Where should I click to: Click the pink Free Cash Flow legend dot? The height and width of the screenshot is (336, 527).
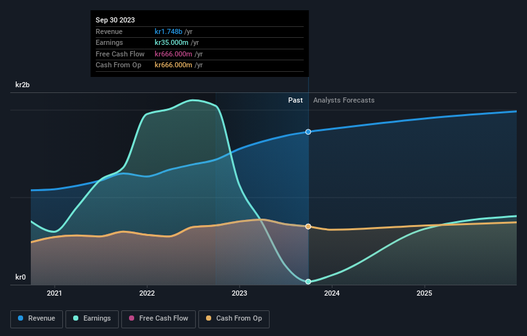click(x=132, y=318)
